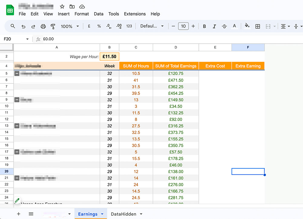Viewport: 303px width, 219px height.
Task: Open the fill color picker
Action: pyautogui.click(x=247, y=26)
